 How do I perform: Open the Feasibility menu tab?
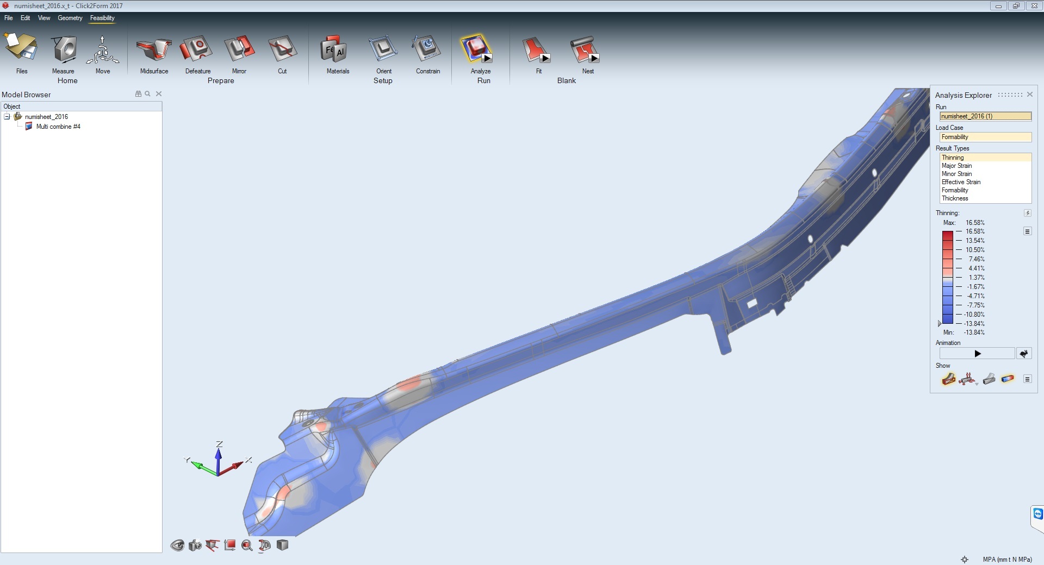(x=102, y=18)
